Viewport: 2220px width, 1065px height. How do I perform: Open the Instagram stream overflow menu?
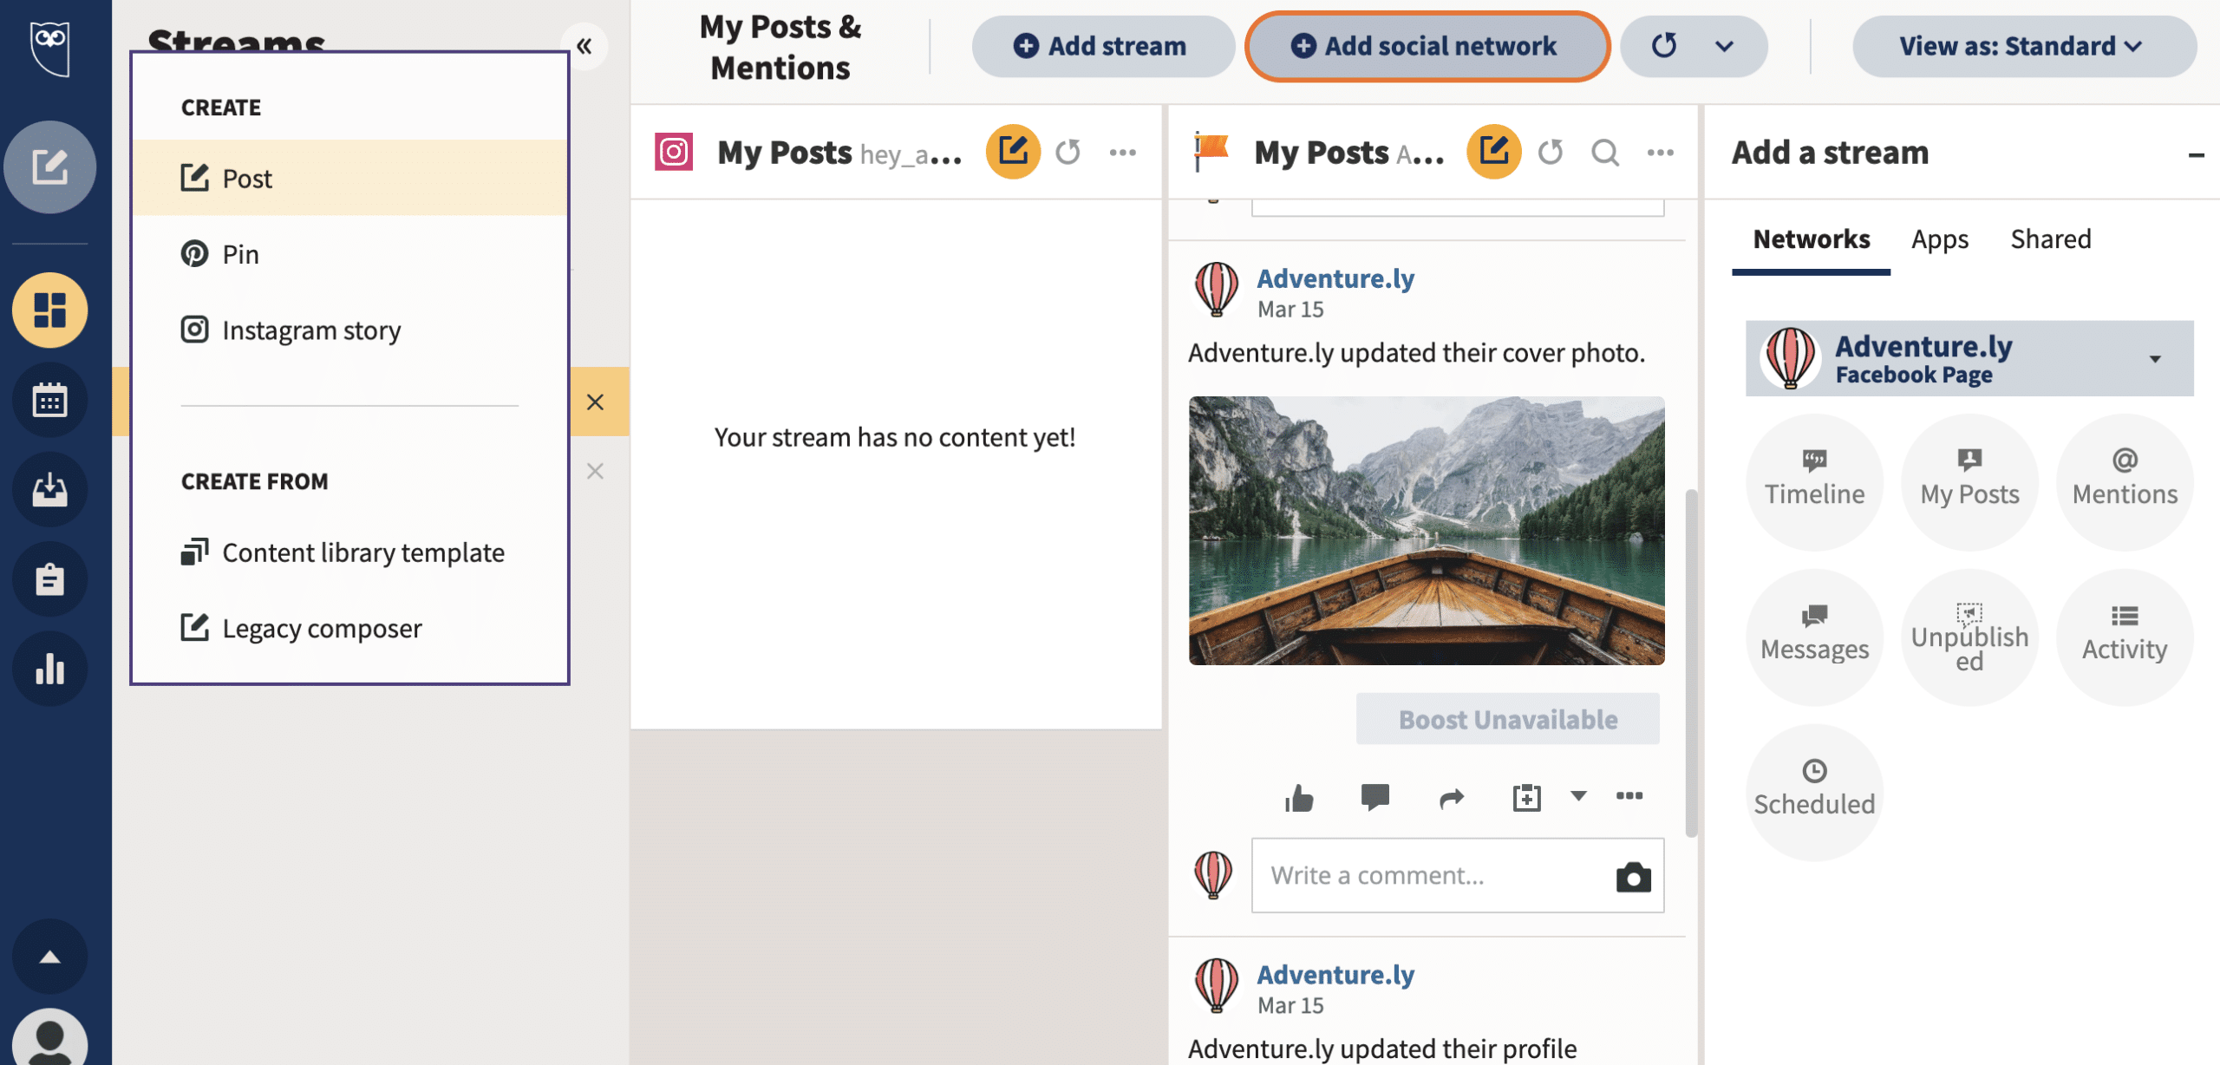pos(1124,152)
